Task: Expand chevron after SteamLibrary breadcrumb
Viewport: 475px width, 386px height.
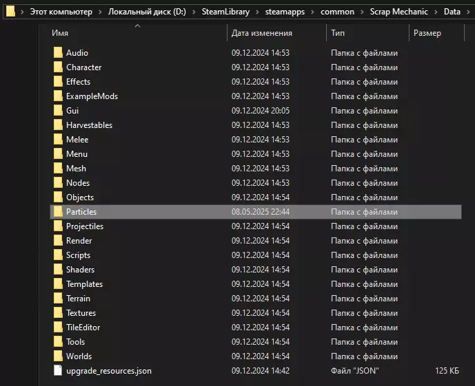Action: coord(258,12)
